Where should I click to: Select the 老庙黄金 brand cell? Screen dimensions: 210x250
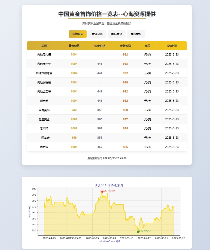(x=44, y=119)
